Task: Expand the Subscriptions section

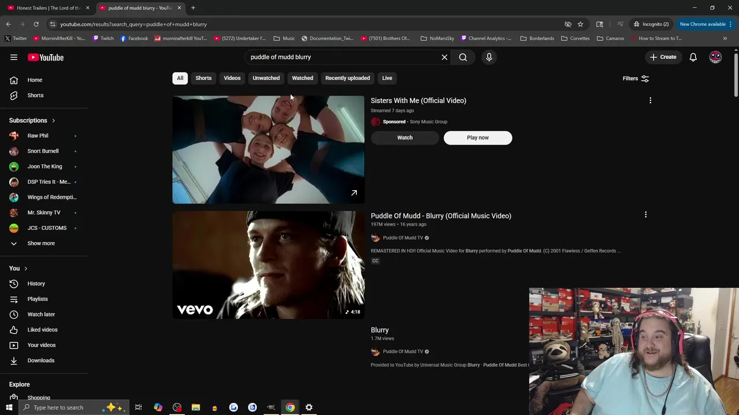Action: 32,120
